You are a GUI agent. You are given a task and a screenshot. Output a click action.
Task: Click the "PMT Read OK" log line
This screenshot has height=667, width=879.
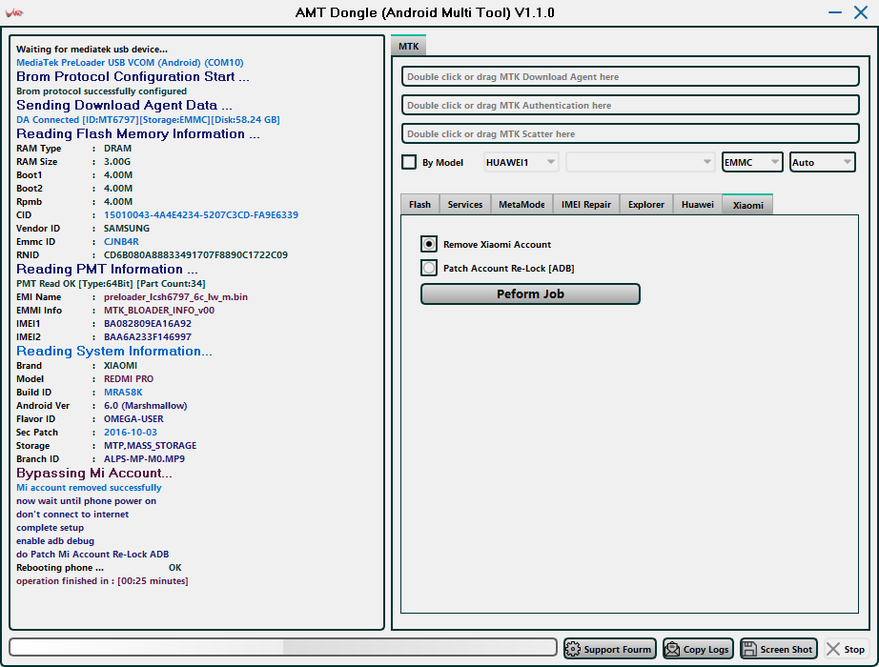point(111,284)
